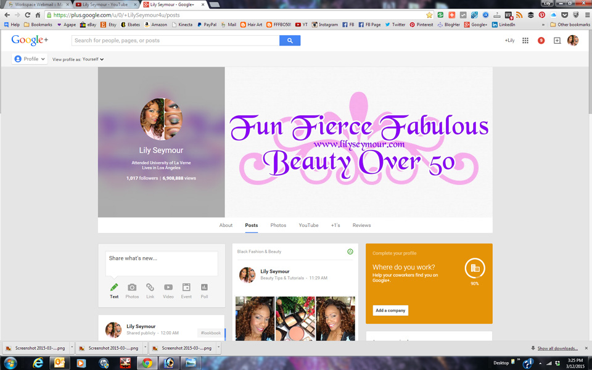Select the Poll post type icon
This screenshot has width=592, height=370.
204,290
